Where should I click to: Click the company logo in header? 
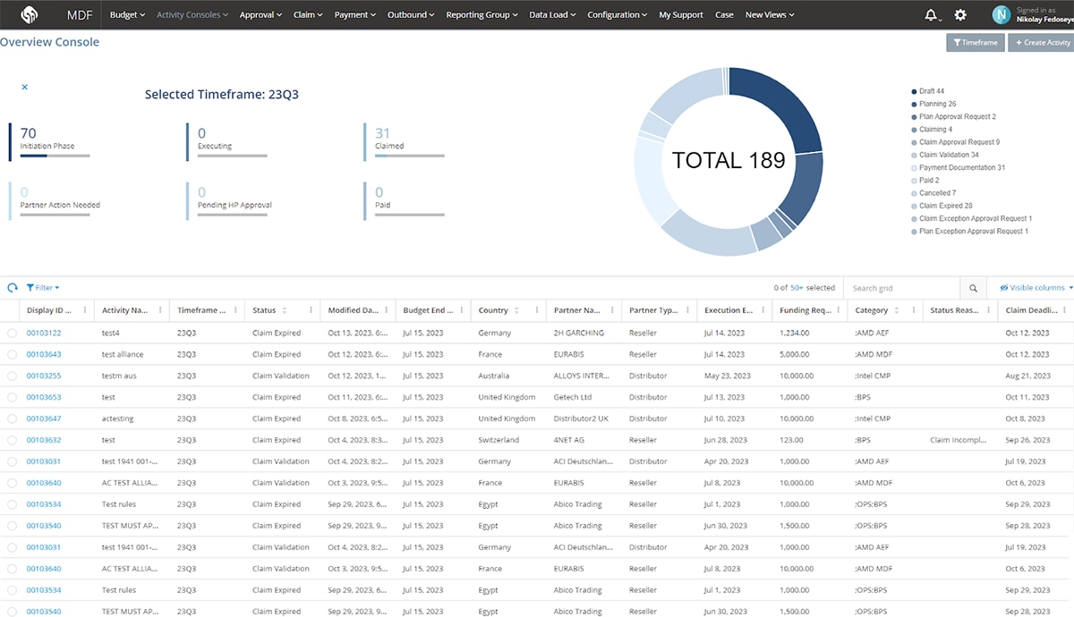tap(30, 15)
